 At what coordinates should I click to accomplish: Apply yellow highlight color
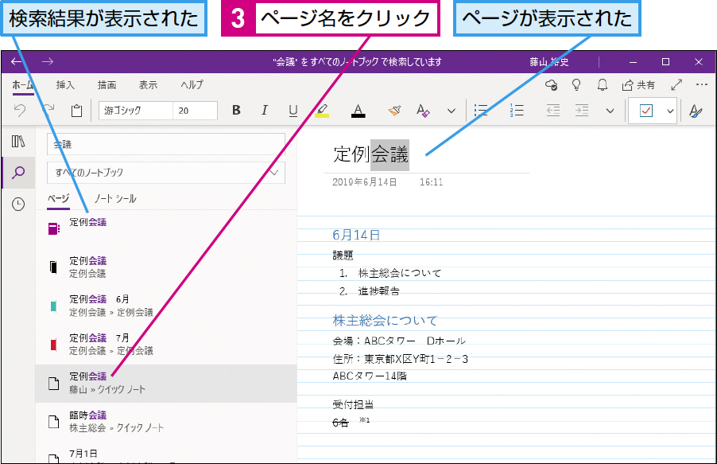point(322,111)
